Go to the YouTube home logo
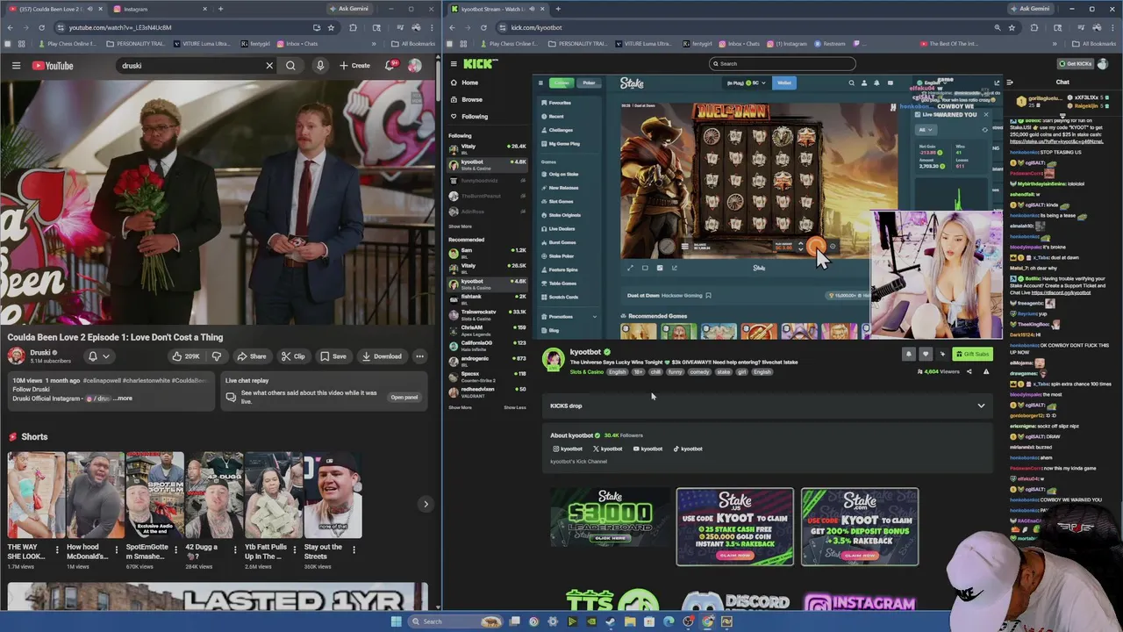1123x632 pixels. 53,66
